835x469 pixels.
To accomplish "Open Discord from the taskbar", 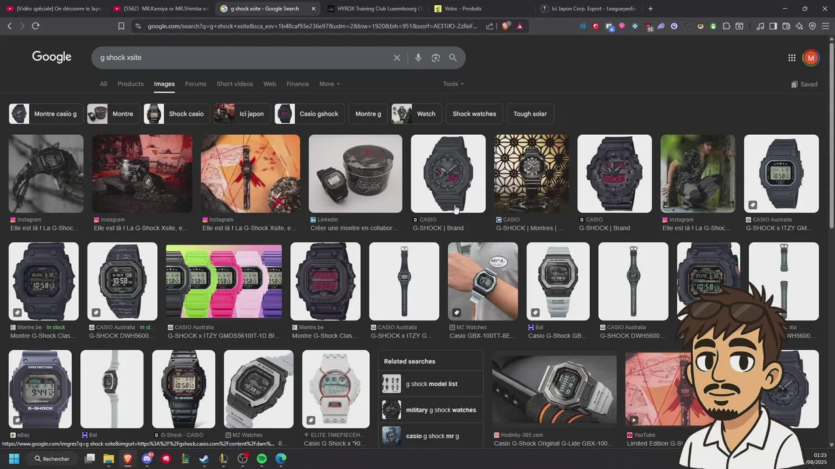I will (x=147, y=459).
